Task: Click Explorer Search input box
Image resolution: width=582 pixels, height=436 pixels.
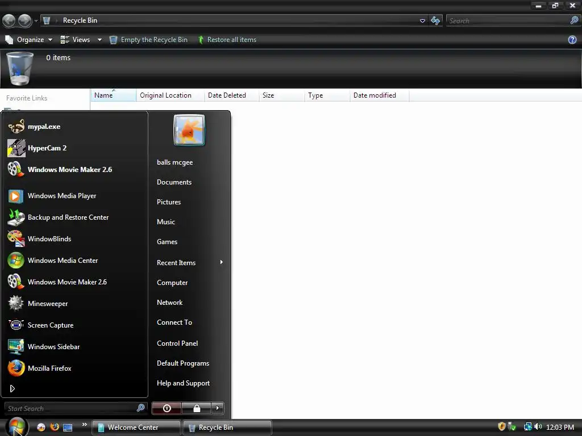Action: [508, 21]
